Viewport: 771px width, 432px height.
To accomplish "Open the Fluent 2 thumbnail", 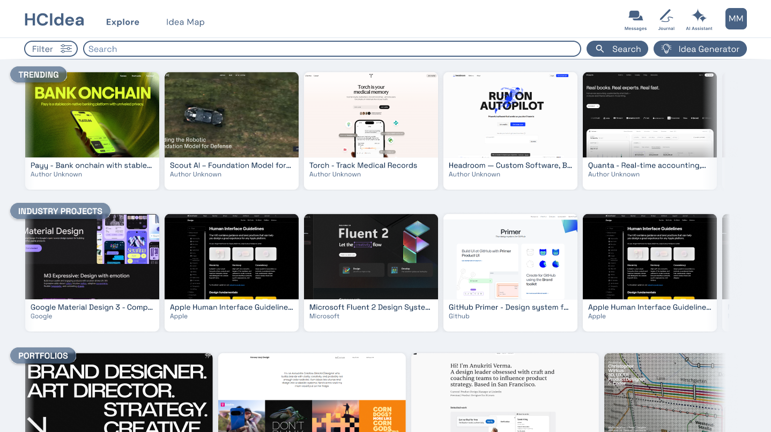I will (371, 257).
